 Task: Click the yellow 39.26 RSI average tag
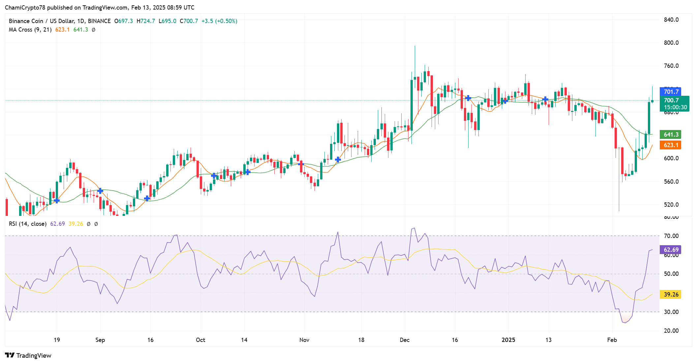pos(670,295)
